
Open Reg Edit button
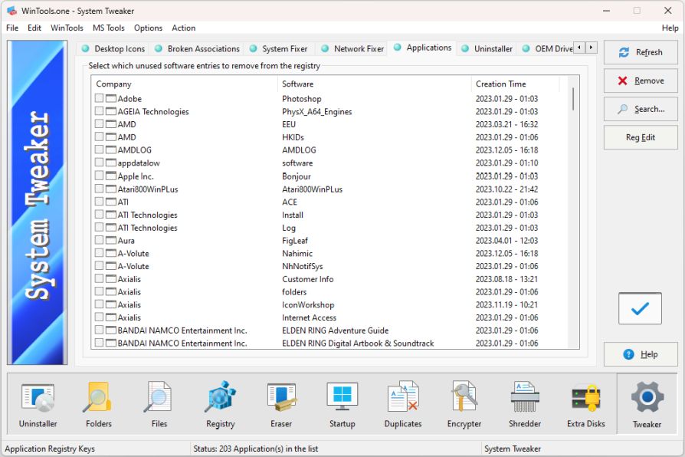641,137
